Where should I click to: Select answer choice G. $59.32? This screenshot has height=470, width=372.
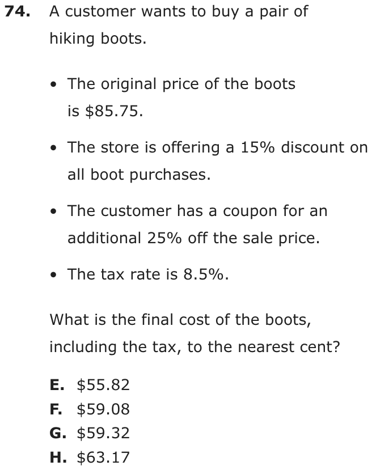pos(90,433)
